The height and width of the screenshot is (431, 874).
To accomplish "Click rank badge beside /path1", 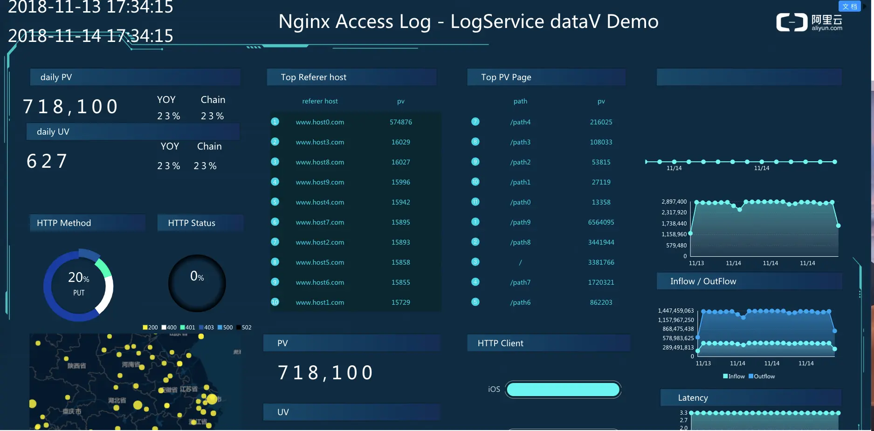I will (475, 182).
